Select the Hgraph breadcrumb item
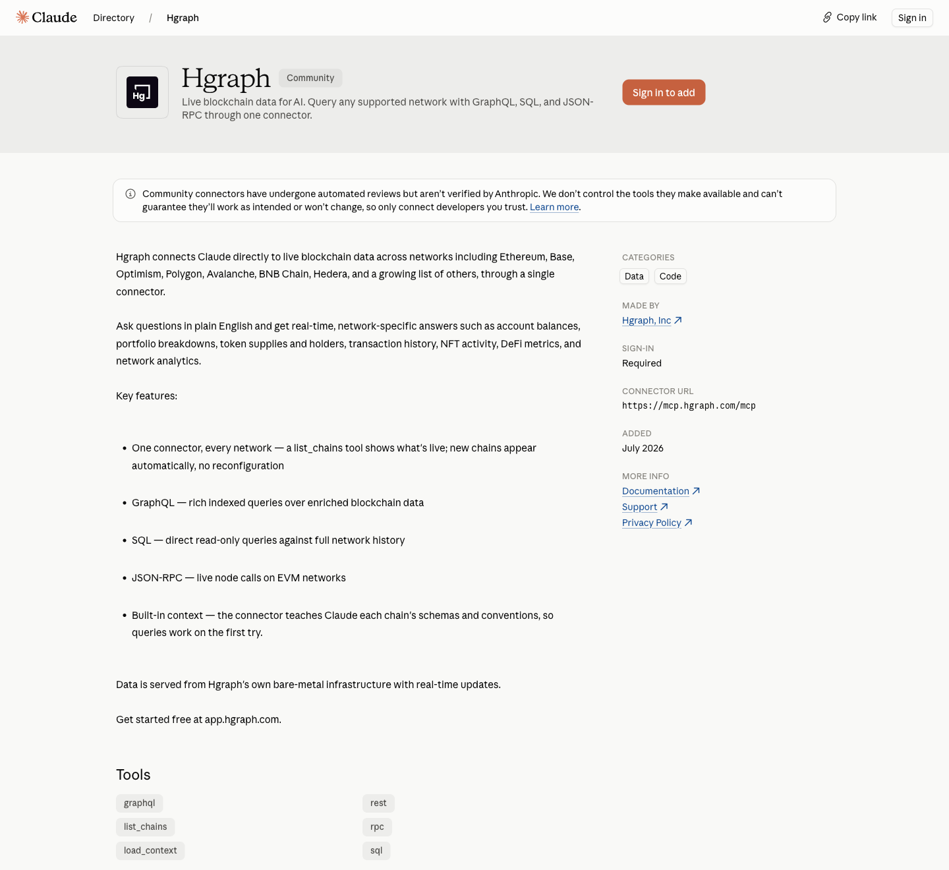949x870 pixels. [x=183, y=18]
